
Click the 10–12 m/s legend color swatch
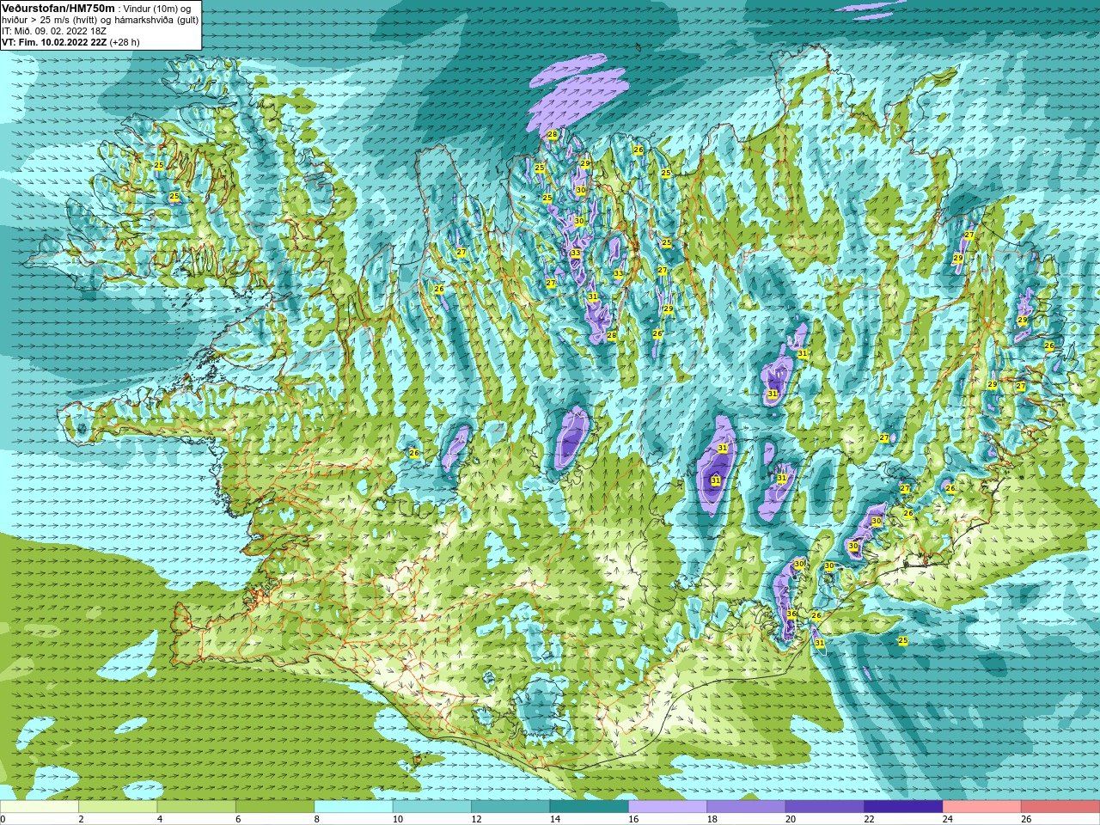point(432,807)
